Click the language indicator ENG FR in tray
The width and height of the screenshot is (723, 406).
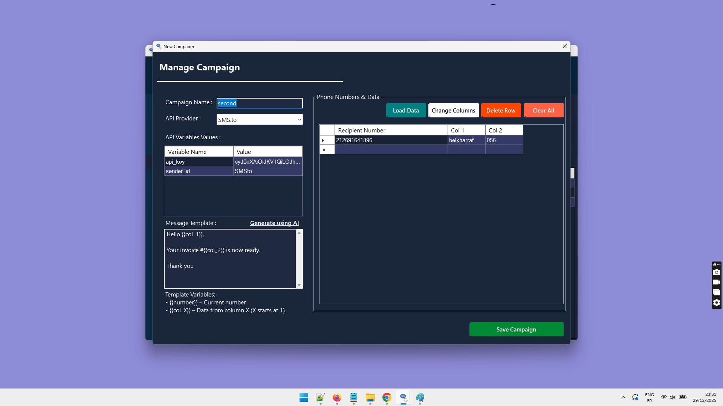point(649,398)
